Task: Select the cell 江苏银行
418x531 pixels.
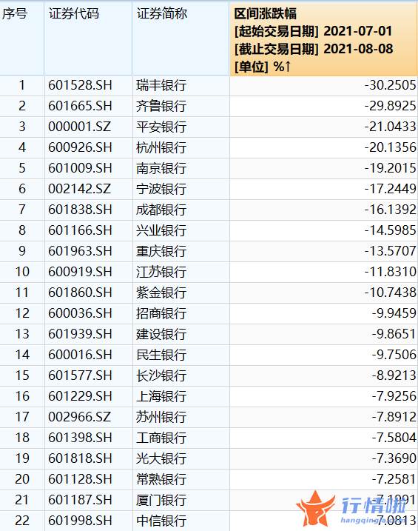Action: point(181,272)
